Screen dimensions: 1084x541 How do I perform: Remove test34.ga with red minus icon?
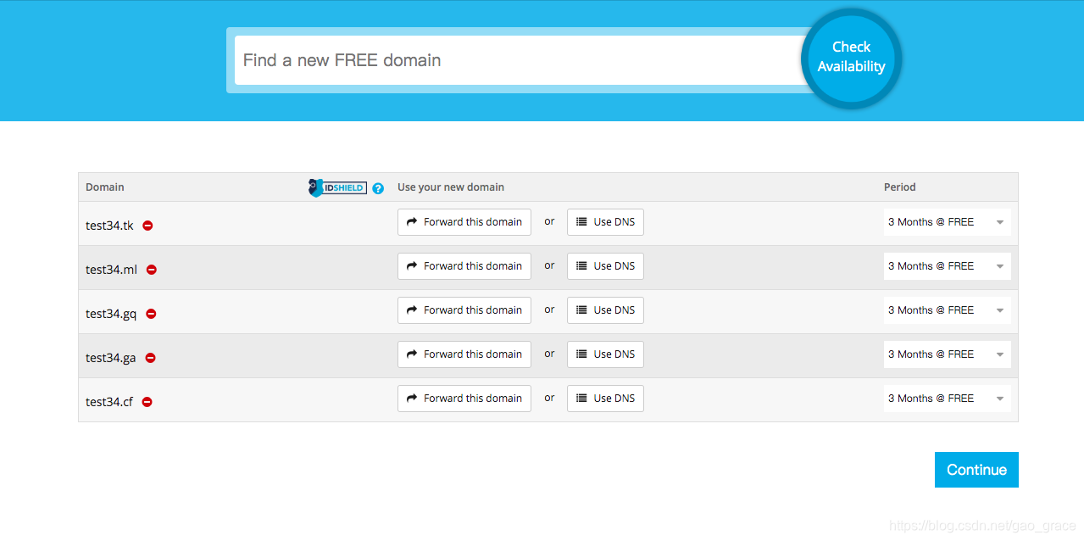click(x=151, y=358)
